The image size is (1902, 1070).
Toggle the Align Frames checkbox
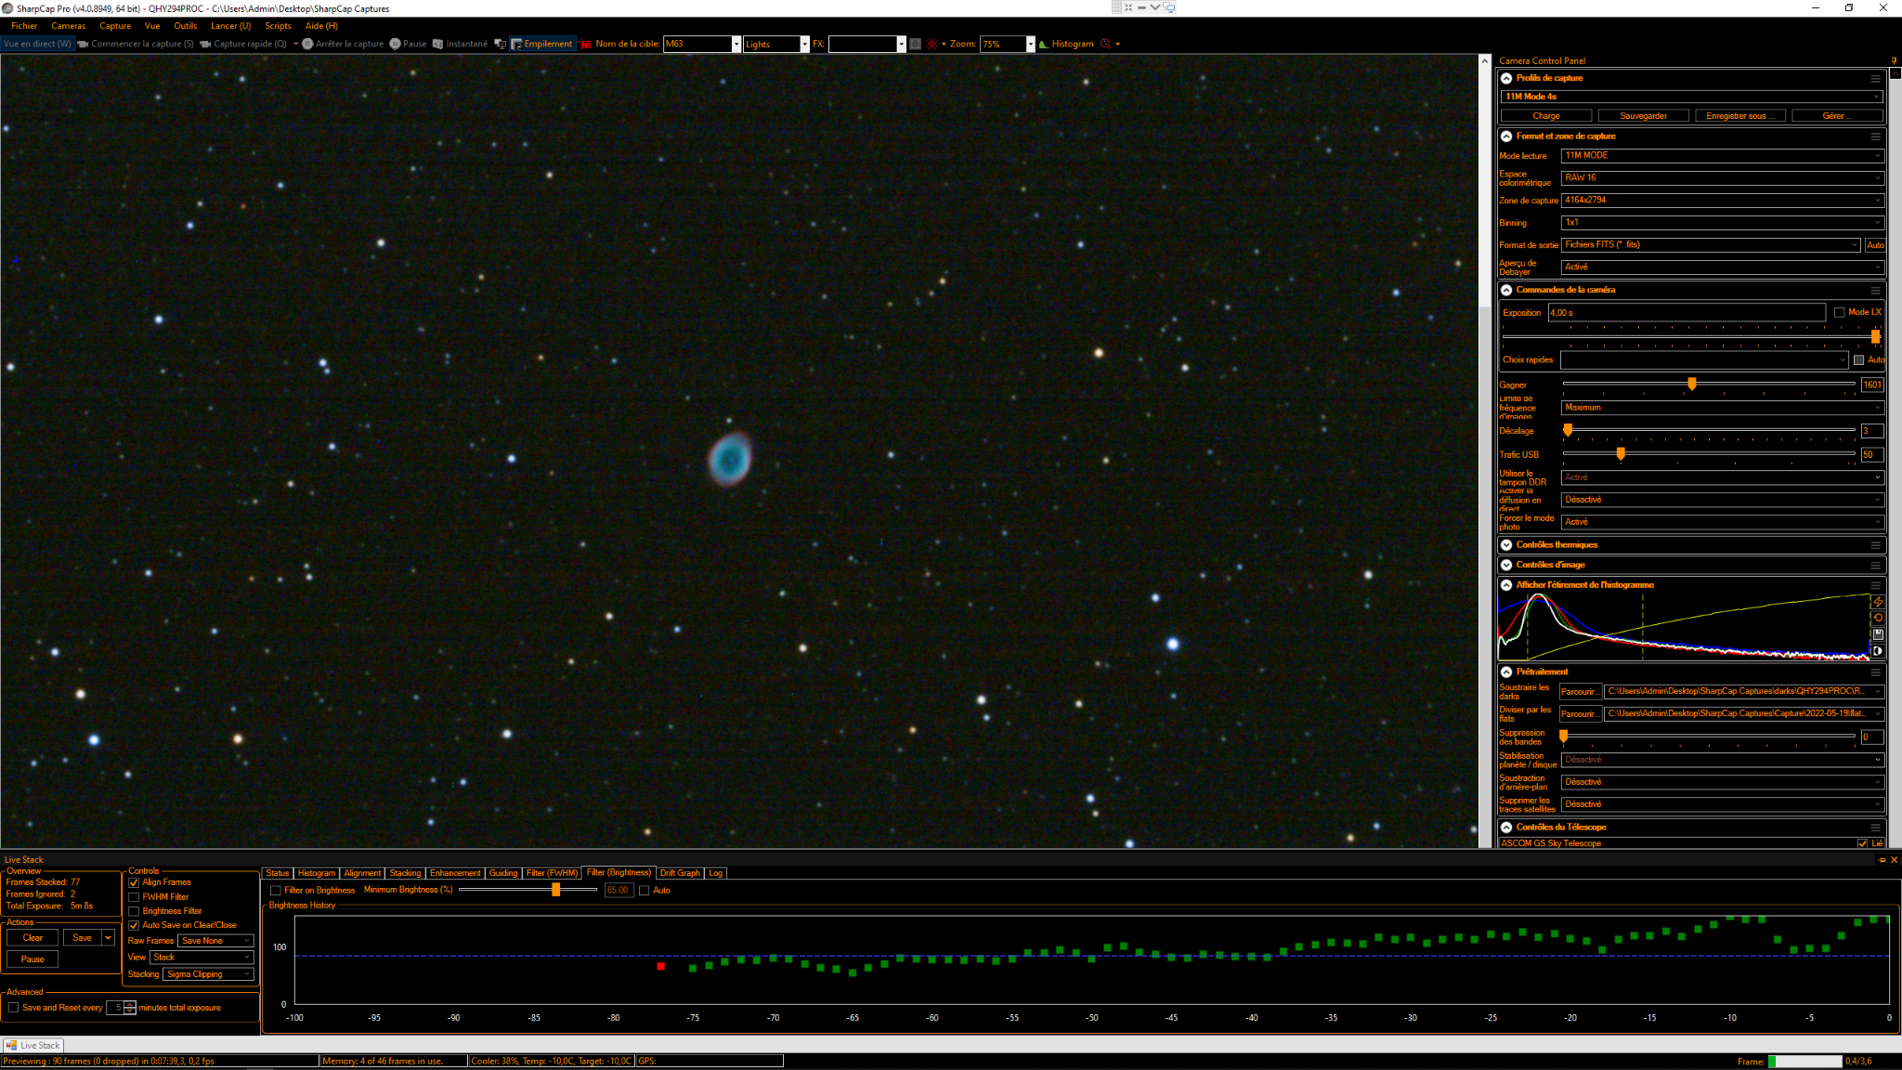134,882
